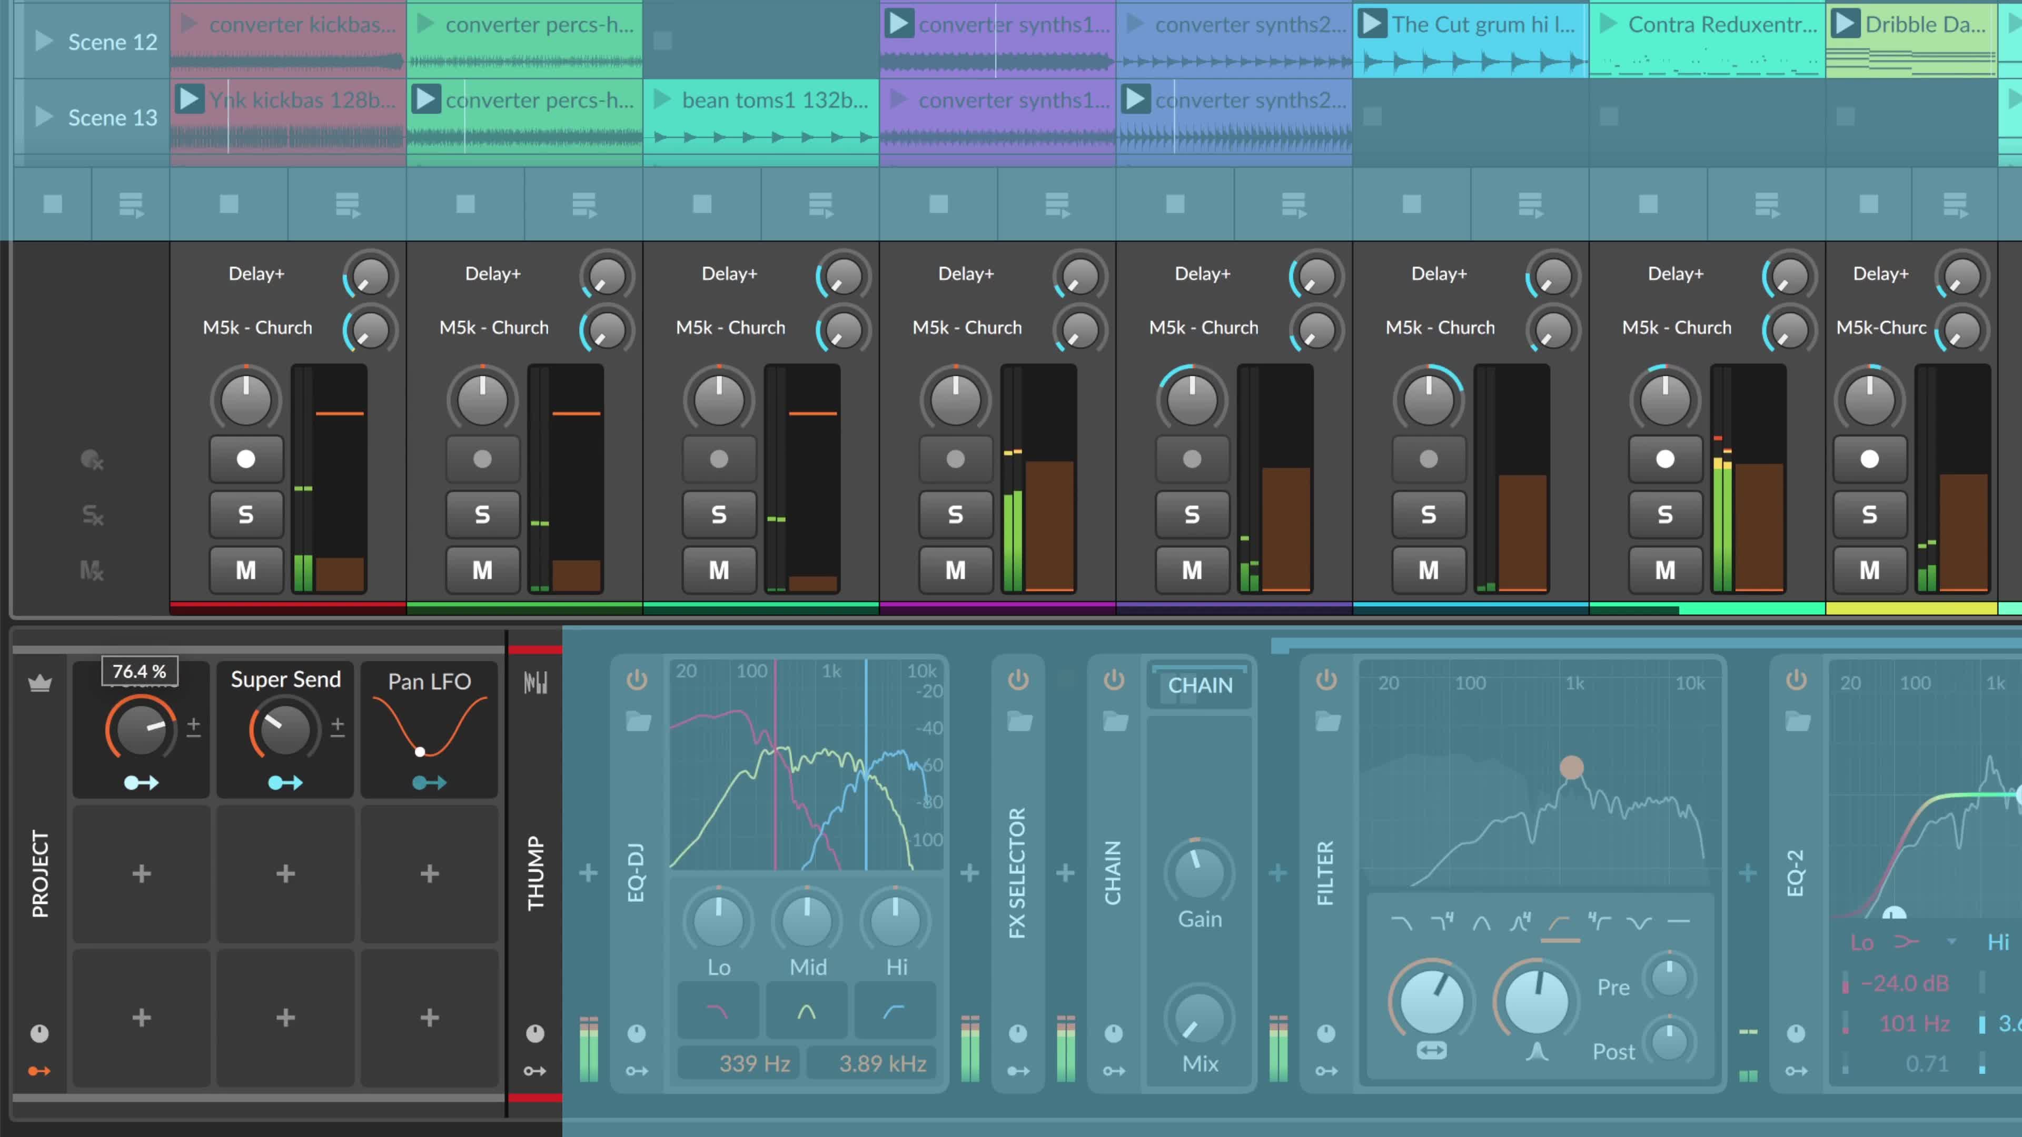Click the clear record-arm icon on the mixer's left edge

pyautogui.click(x=92, y=460)
